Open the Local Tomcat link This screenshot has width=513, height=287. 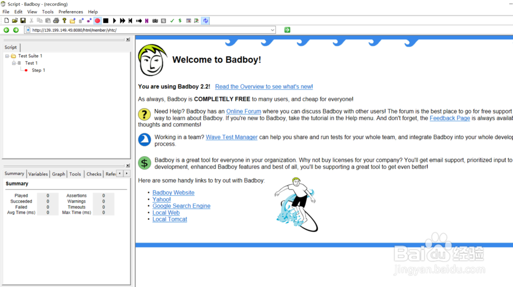(170, 219)
